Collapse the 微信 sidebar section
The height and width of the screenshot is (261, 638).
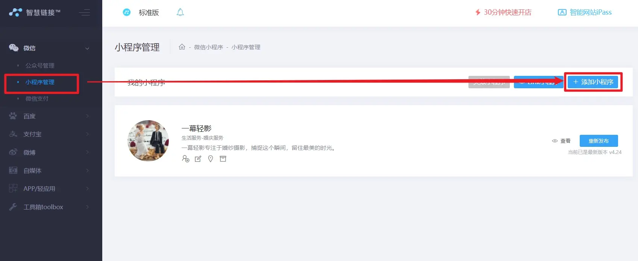point(51,48)
